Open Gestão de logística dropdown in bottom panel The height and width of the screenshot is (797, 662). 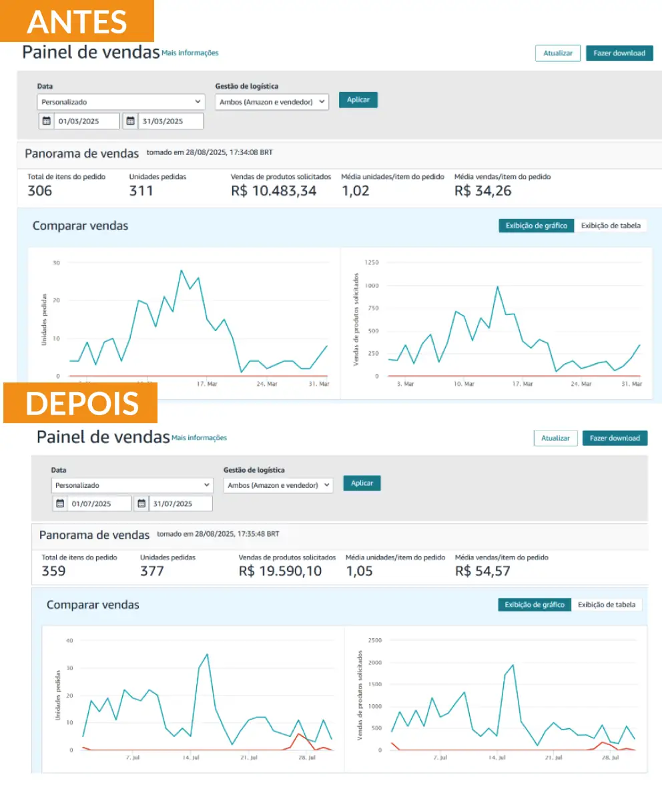tap(278, 485)
